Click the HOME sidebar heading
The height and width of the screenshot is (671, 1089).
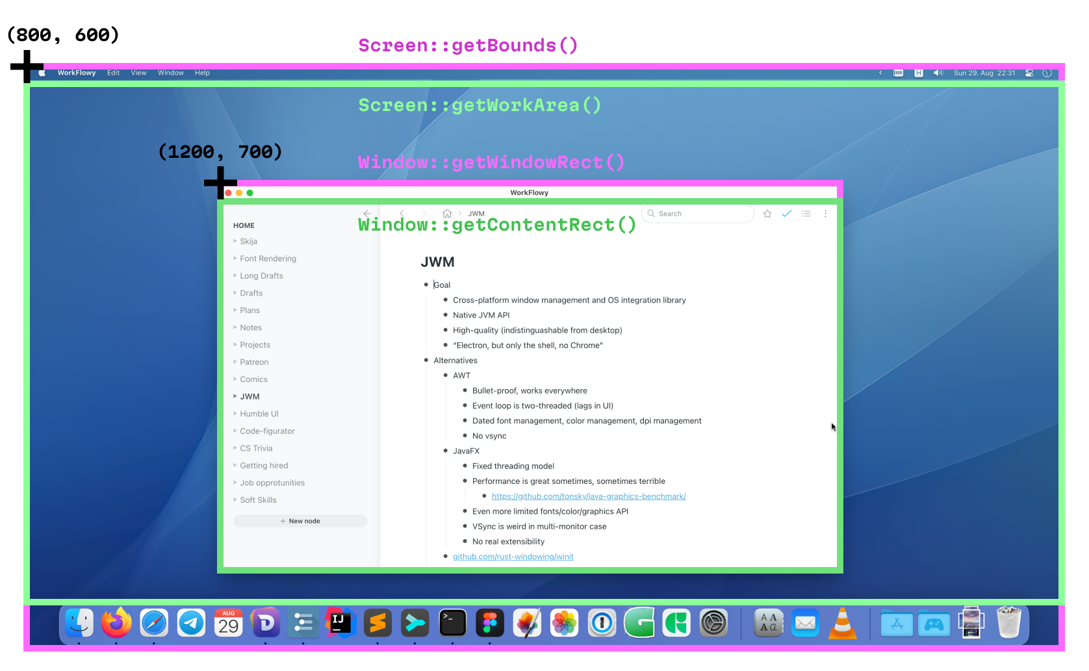(244, 225)
